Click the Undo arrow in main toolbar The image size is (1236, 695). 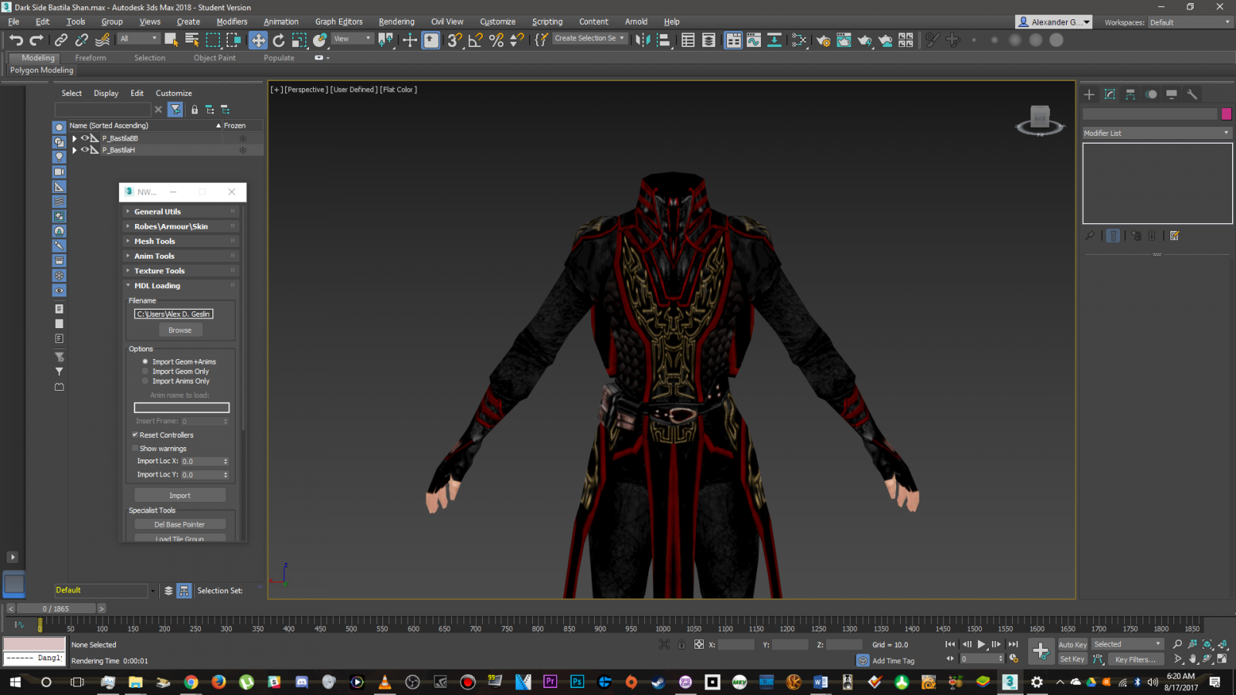click(16, 40)
